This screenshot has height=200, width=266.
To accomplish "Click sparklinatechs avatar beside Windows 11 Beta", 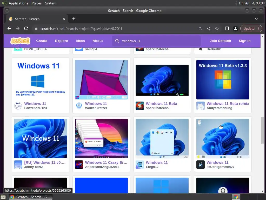I will [139, 106].
